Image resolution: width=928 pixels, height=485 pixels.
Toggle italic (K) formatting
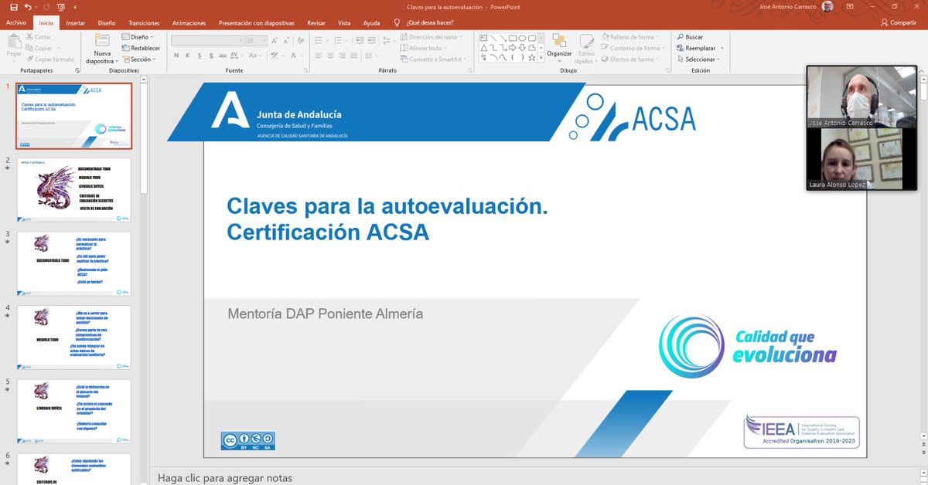187,56
